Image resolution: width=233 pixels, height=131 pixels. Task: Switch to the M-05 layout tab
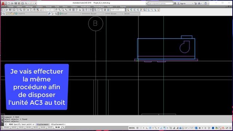click(x=36, y=127)
